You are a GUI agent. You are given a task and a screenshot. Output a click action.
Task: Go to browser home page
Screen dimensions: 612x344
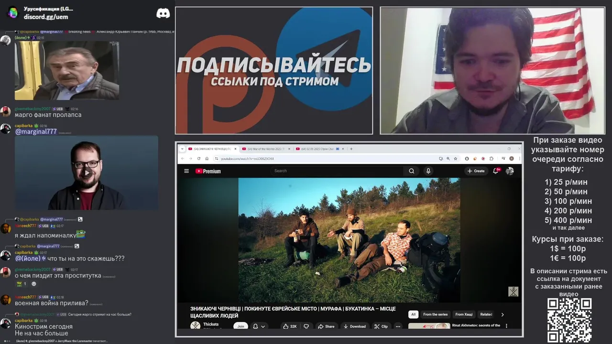pyautogui.click(x=207, y=159)
